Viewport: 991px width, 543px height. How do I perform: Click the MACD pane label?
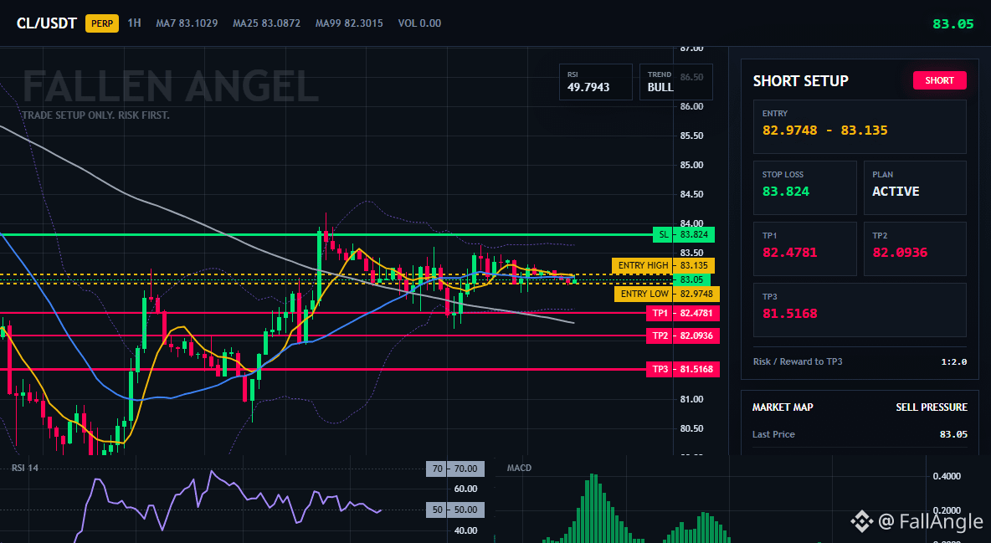[x=519, y=468]
